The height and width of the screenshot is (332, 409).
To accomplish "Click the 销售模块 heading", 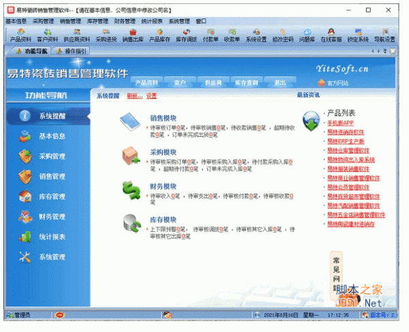I will pyautogui.click(x=164, y=118).
